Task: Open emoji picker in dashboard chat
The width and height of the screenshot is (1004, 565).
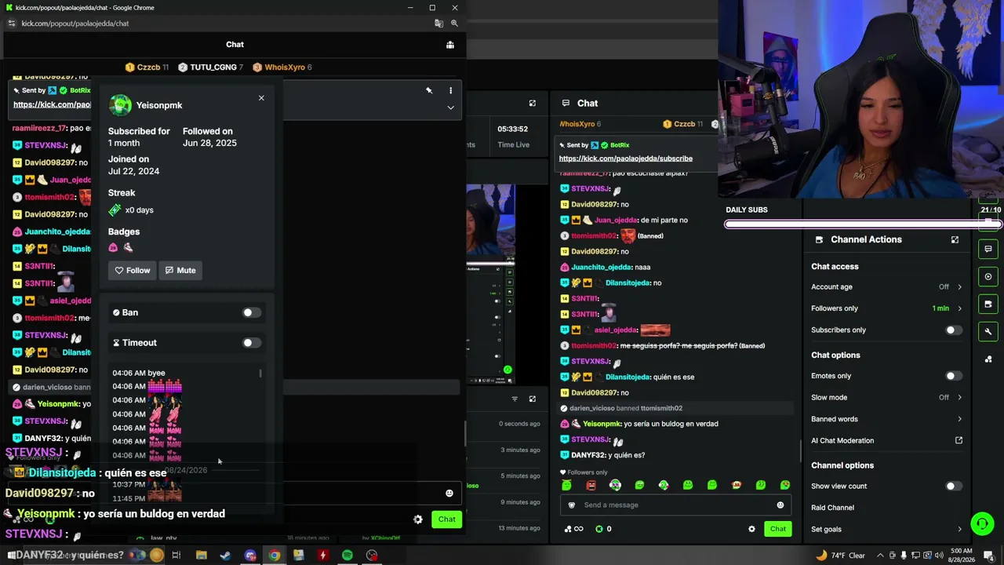Action: [780, 505]
